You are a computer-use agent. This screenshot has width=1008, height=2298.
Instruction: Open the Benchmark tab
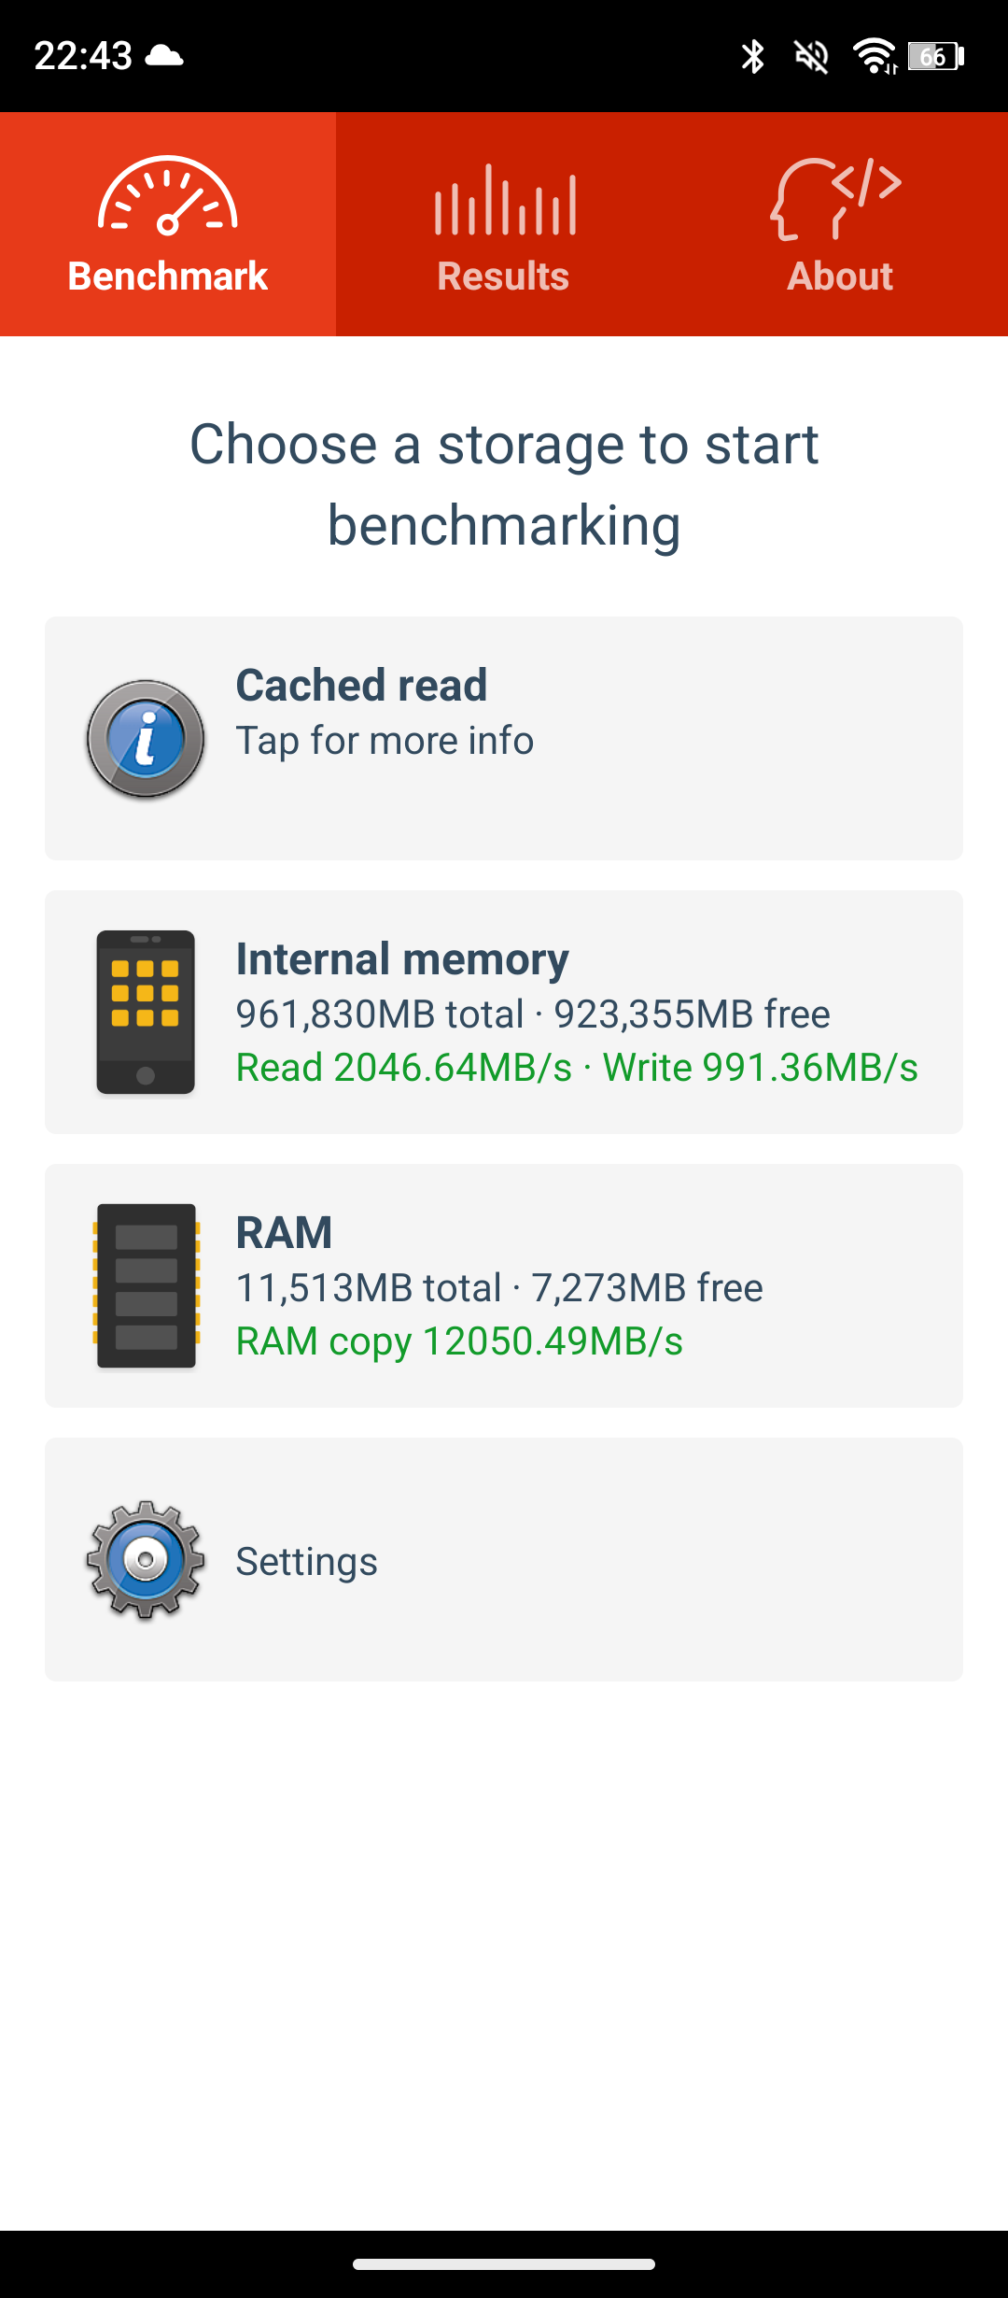click(x=168, y=224)
